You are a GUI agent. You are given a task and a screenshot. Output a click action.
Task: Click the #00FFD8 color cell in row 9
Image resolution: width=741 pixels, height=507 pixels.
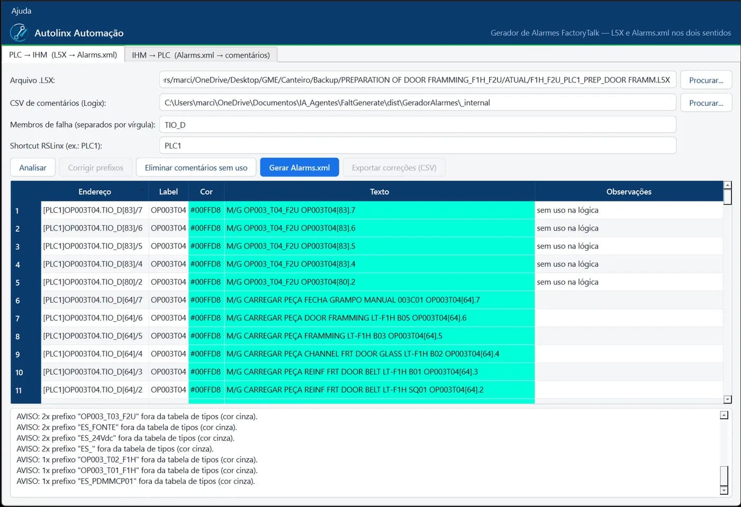coord(205,354)
